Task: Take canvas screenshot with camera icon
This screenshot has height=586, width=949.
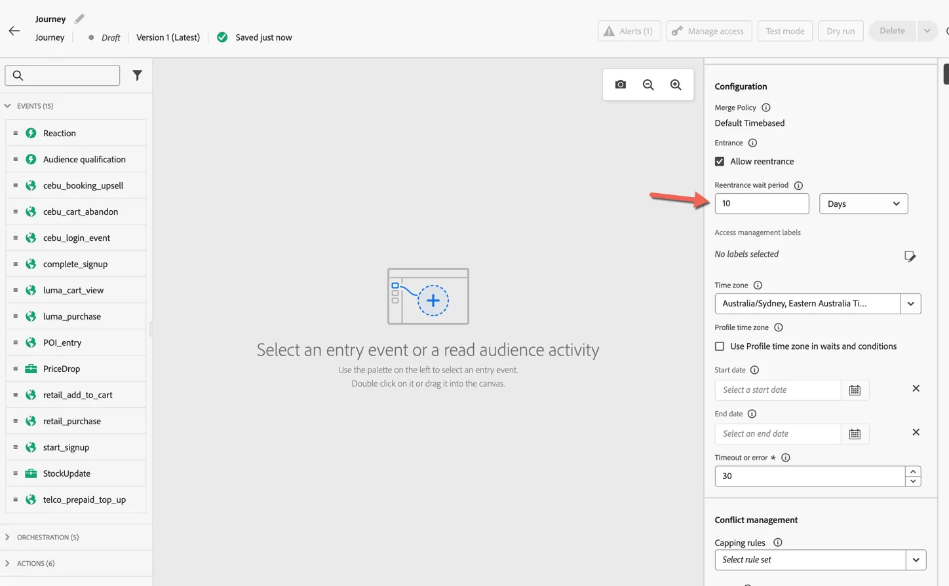Action: tap(620, 84)
